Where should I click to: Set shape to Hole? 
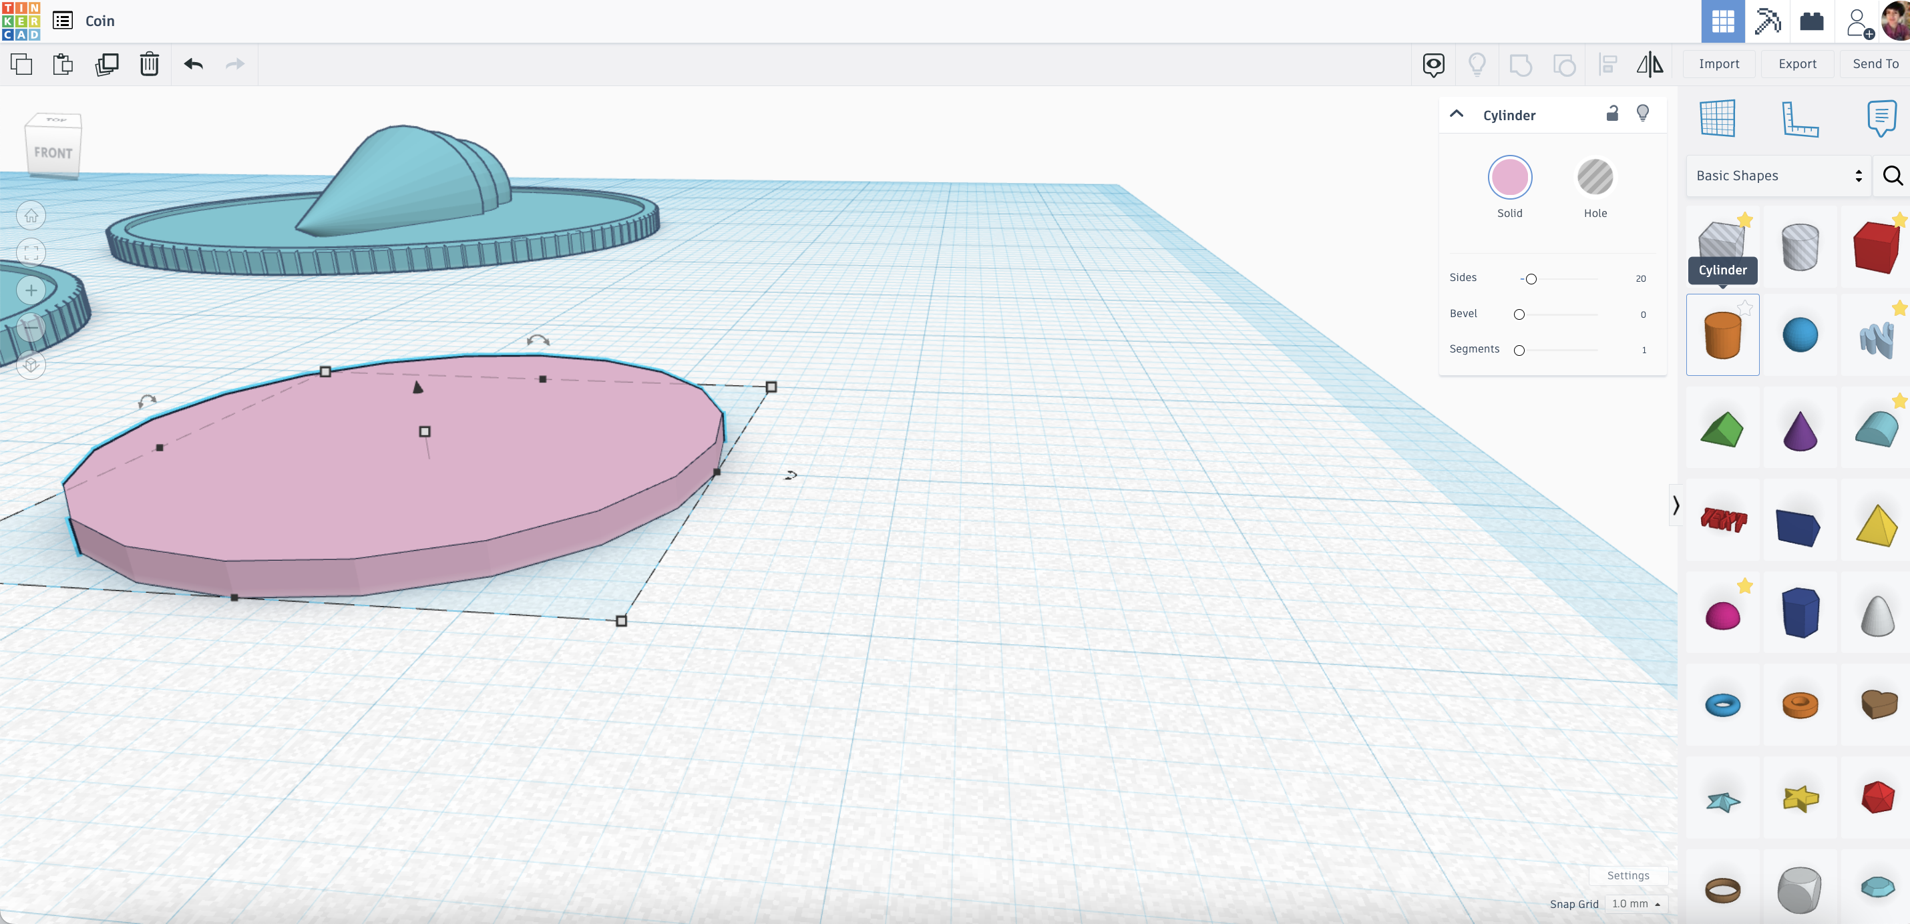[1594, 178]
